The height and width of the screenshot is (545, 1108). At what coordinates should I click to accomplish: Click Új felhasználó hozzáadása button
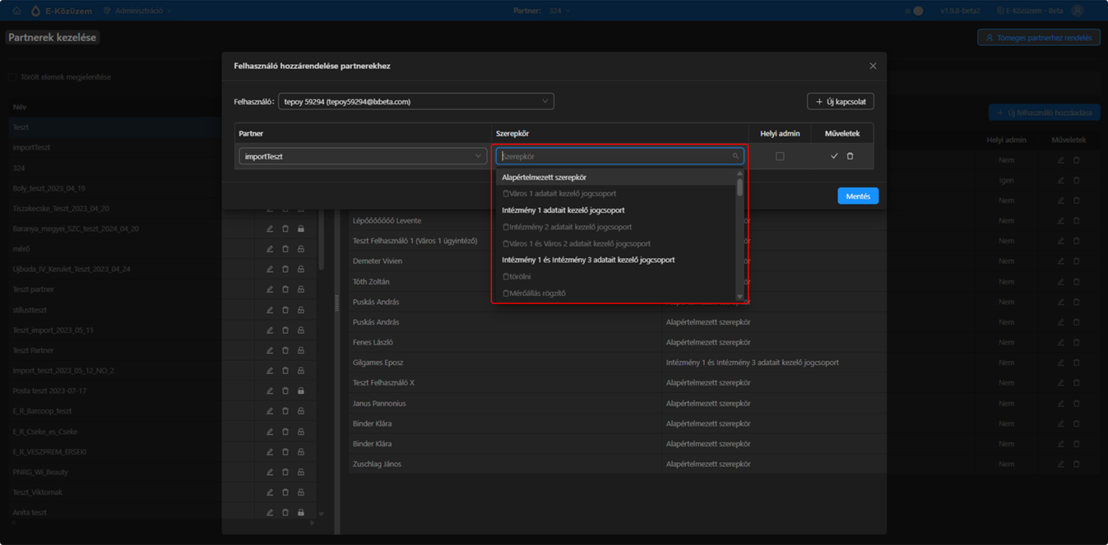[1043, 113]
